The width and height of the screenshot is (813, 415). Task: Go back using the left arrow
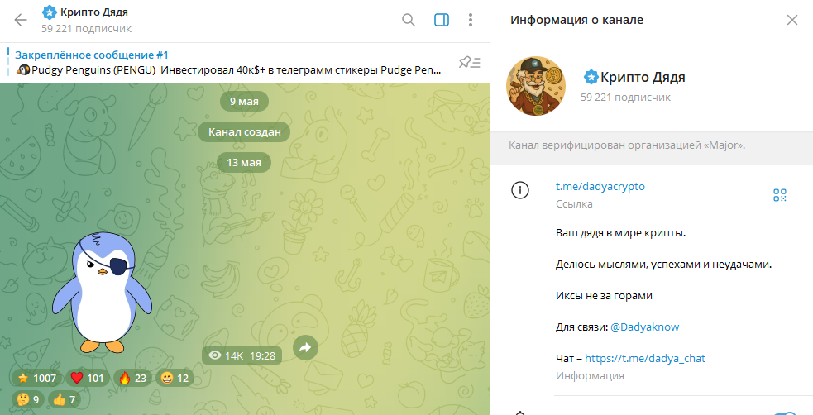point(20,20)
